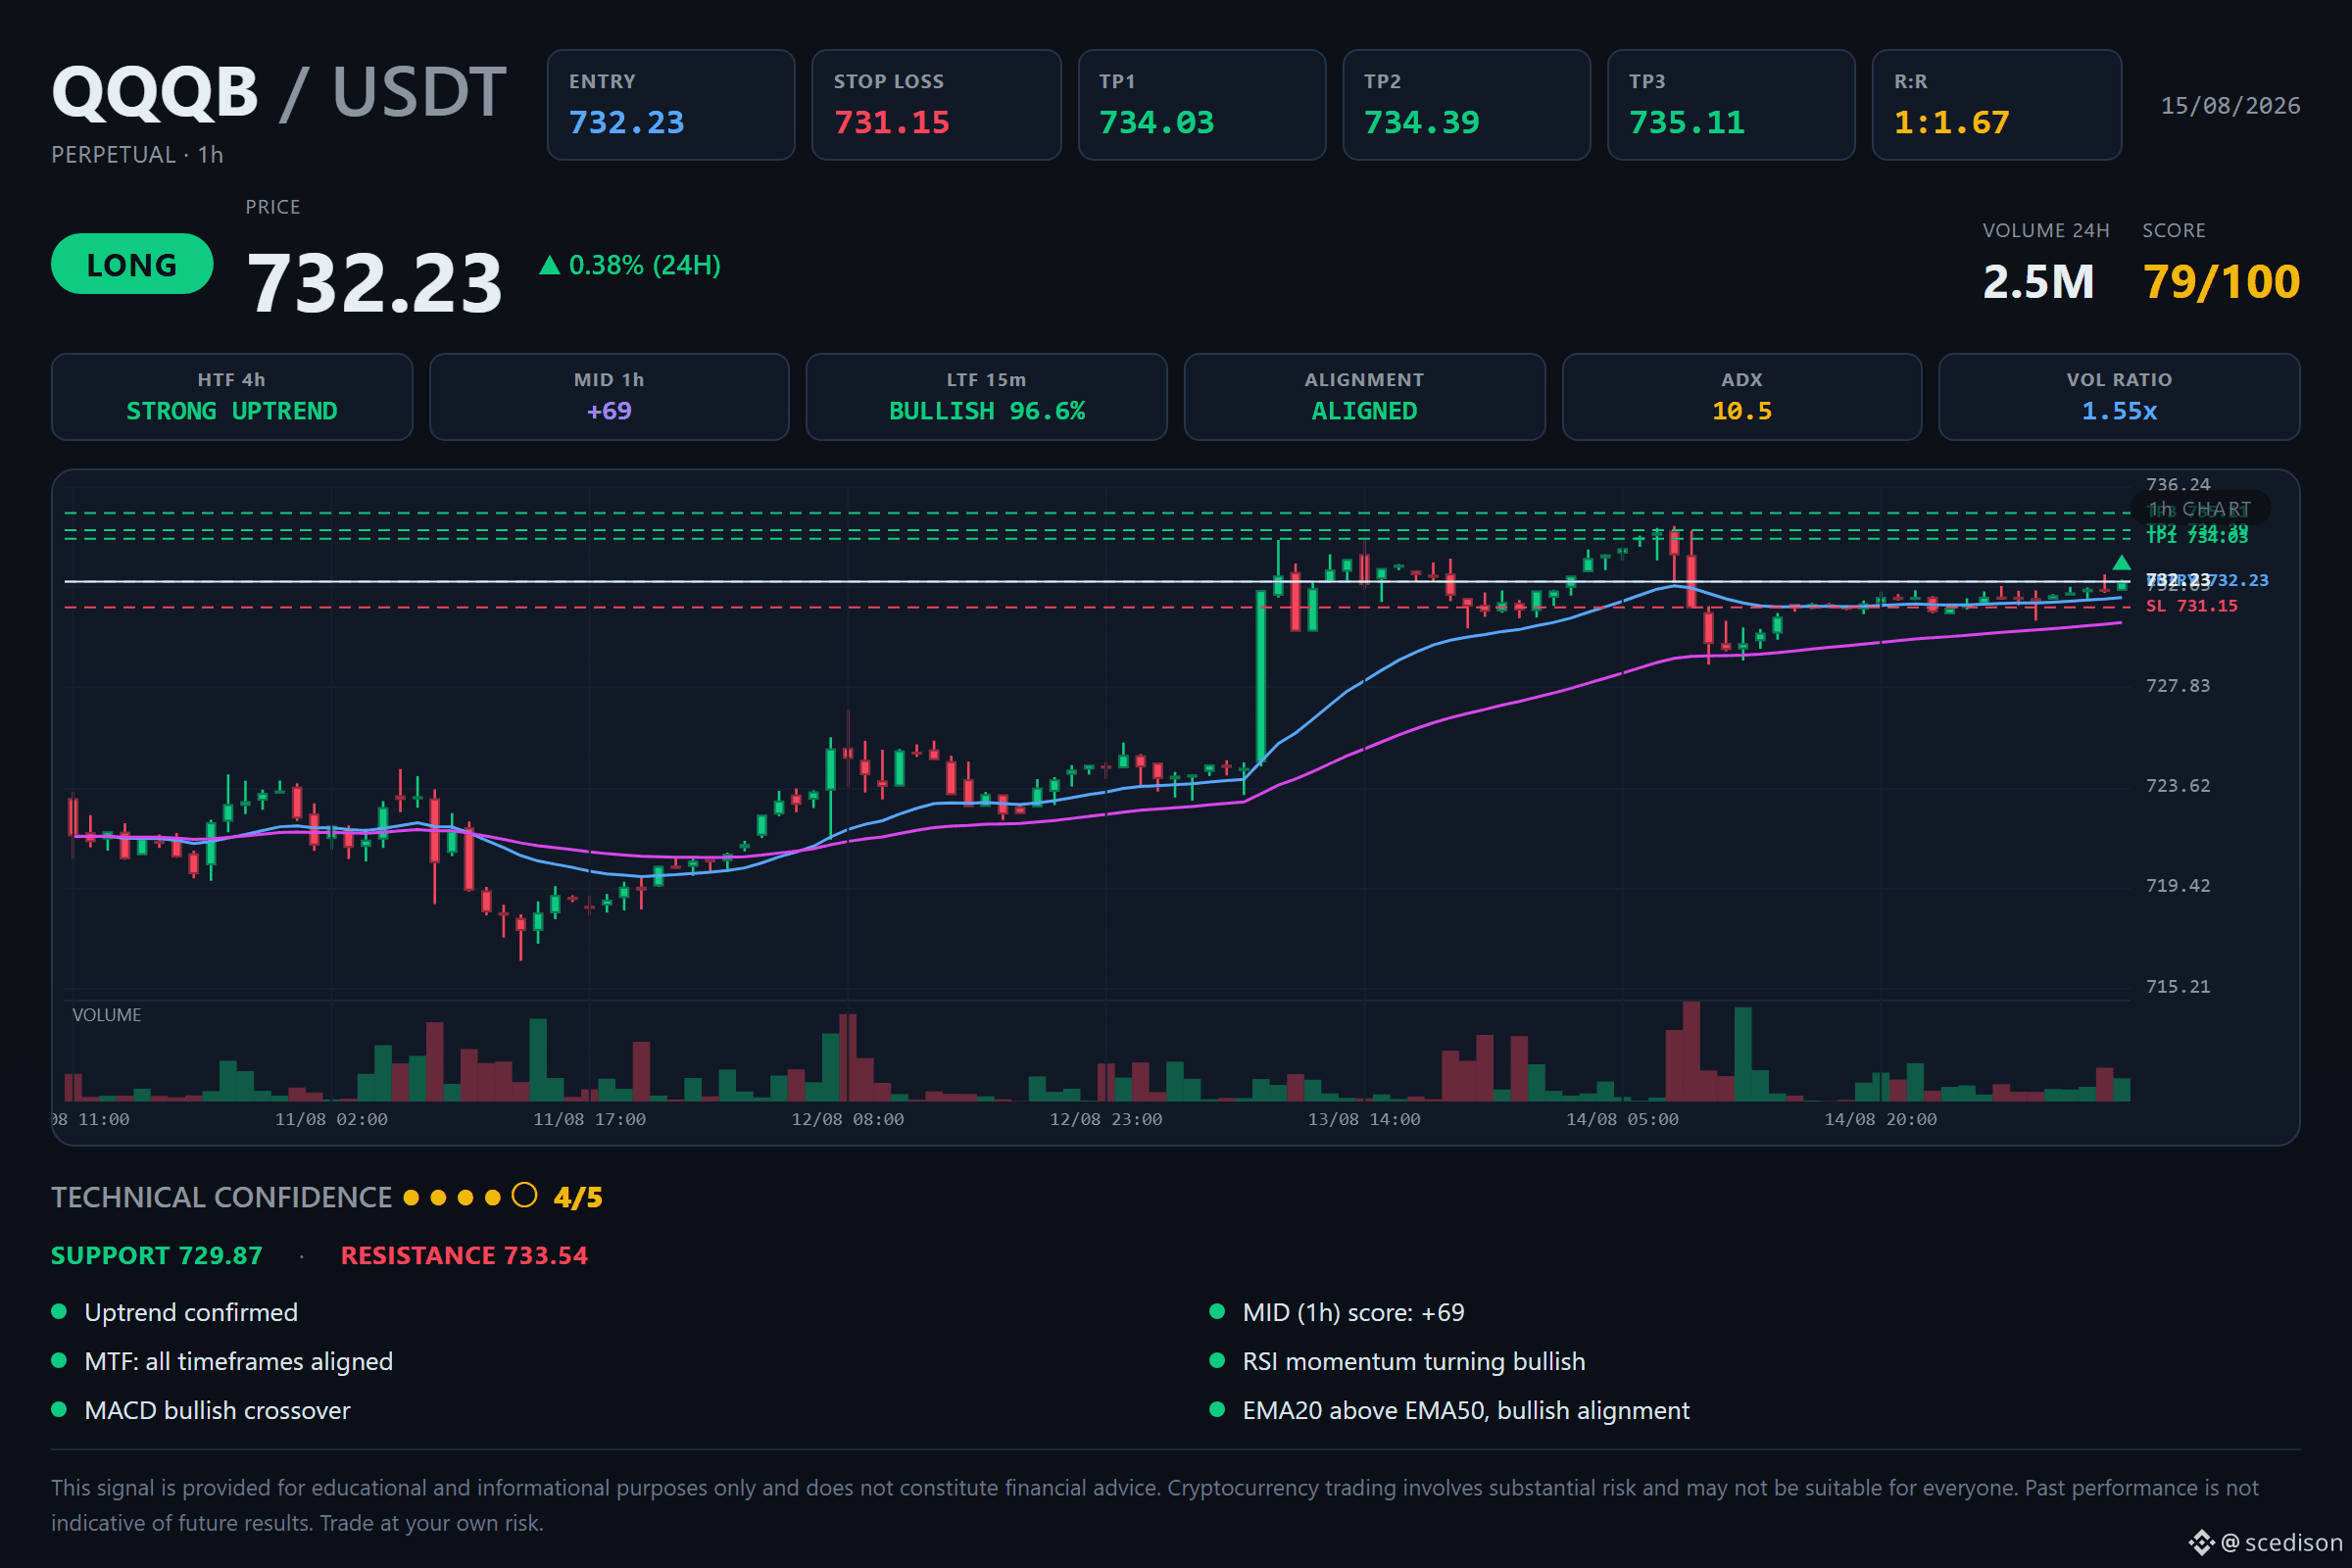Click the 12/08 08:00 time label
This screenshot has height=1568, width=2352.
point(848,1120)
